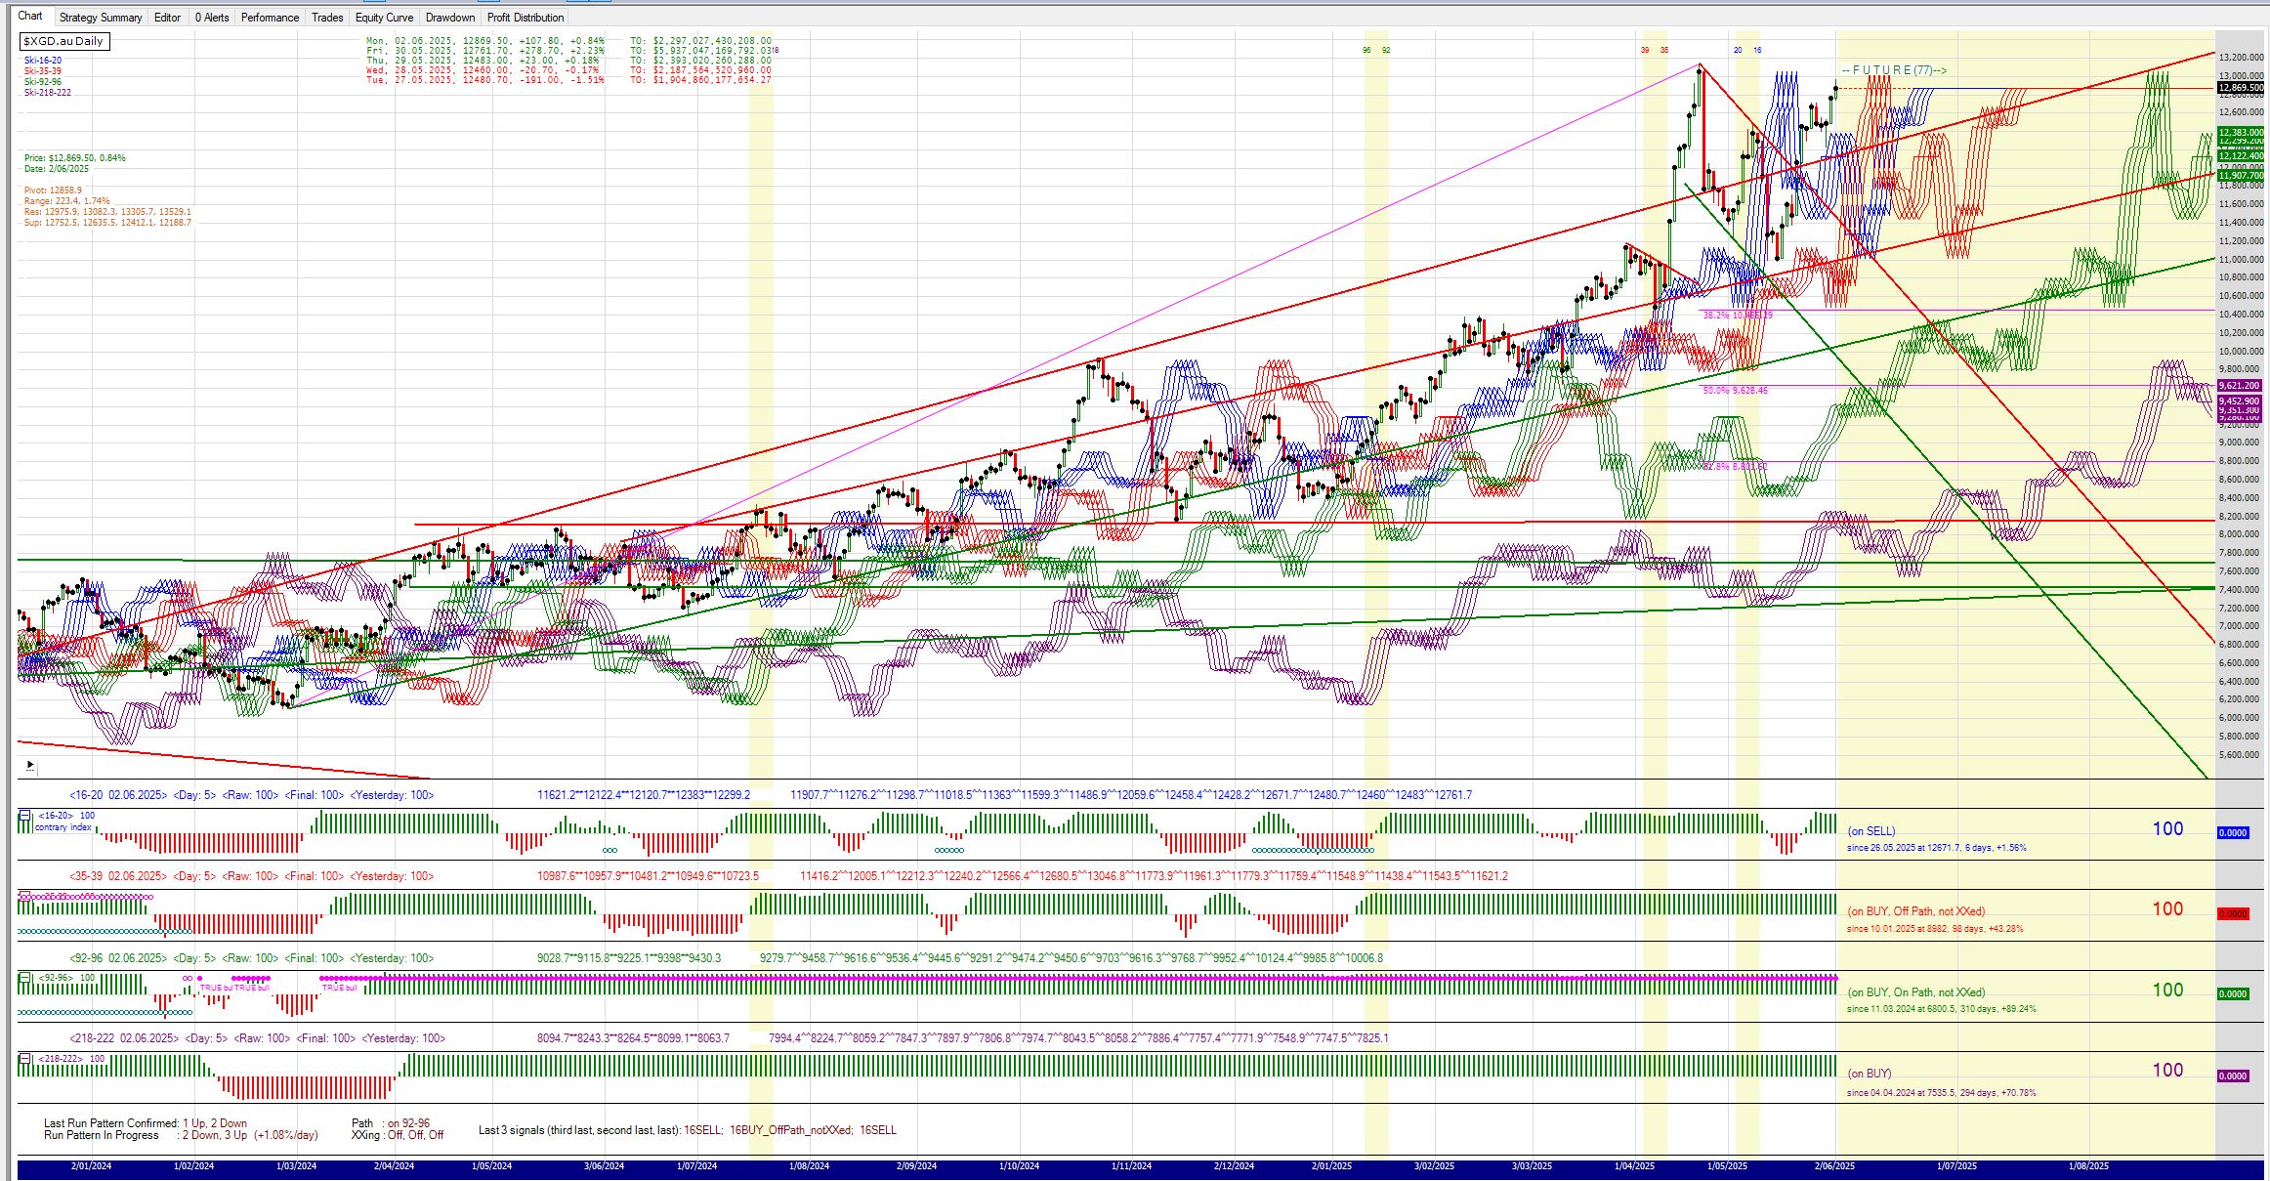Collapse the 16-20 indicator pane
Viewport: 2270px width, 1181px height.
(x=24, y=815)
